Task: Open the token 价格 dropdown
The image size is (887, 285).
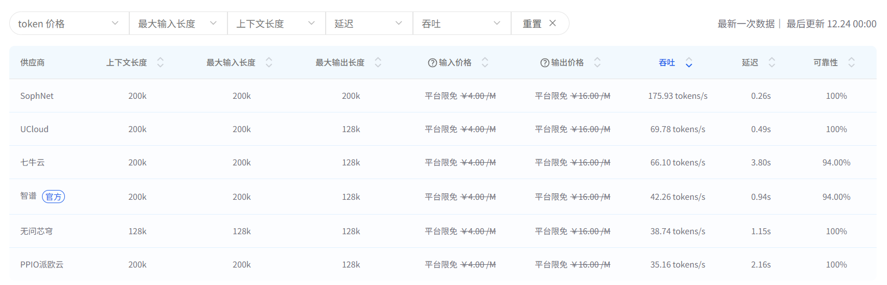Action: [69, 23]
